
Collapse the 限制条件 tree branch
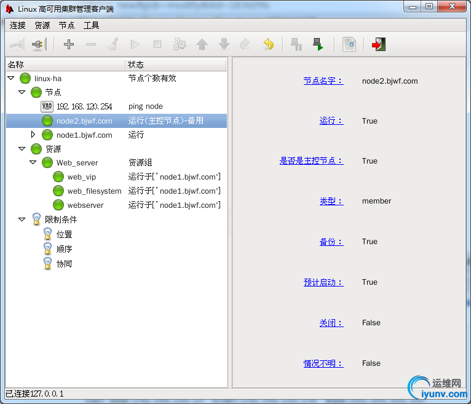coord(22,220)
